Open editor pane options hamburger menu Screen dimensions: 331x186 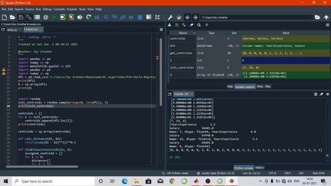pos(161,30)
